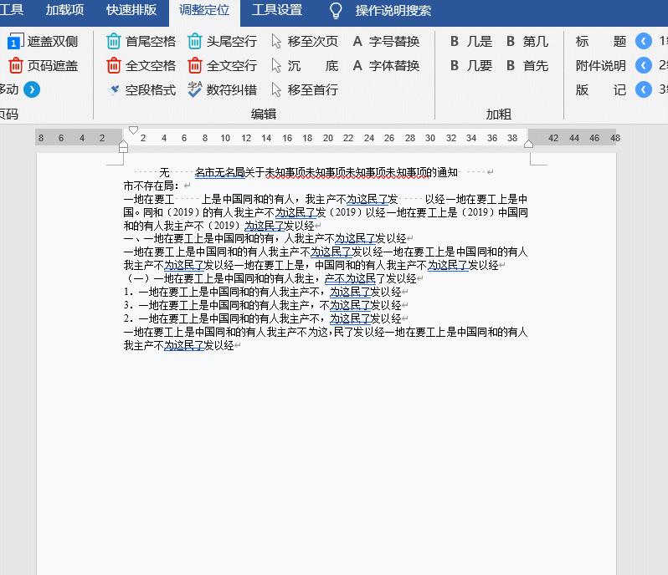The image size is (668, 575).
Task: Switch to the 快速排版 tab
Action: click(131, 10)
